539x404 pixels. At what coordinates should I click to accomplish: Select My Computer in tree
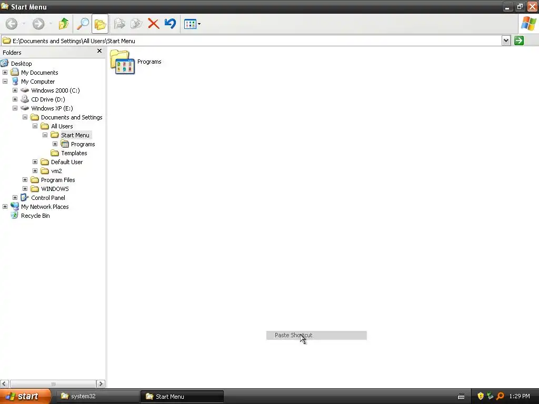(x=38, y=82)
